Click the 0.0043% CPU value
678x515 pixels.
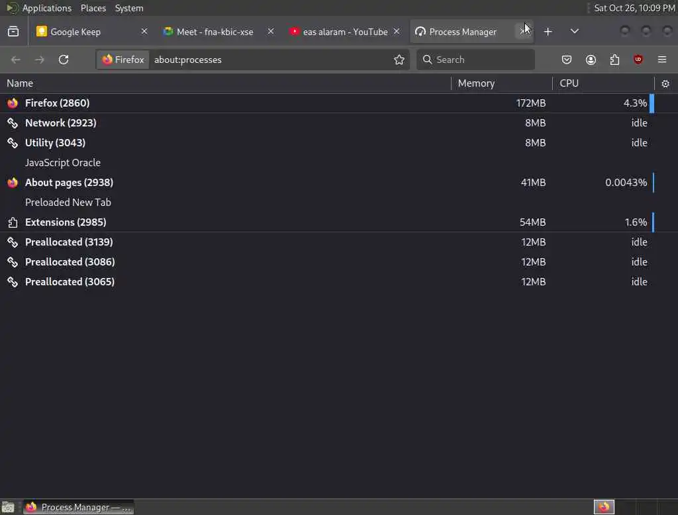(626, 183)
